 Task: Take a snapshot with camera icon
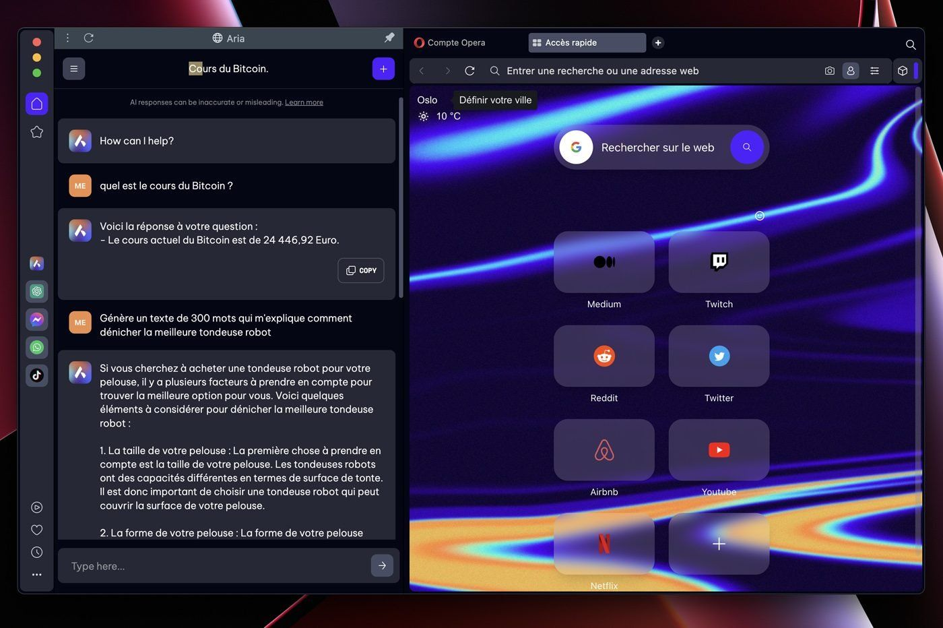pos(830,71)
